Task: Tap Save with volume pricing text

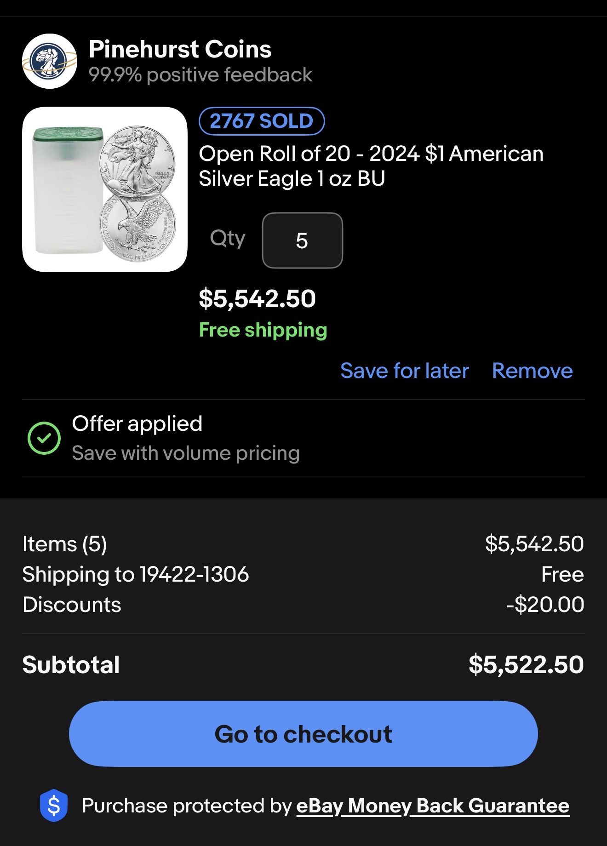Action: coord(186,453)
